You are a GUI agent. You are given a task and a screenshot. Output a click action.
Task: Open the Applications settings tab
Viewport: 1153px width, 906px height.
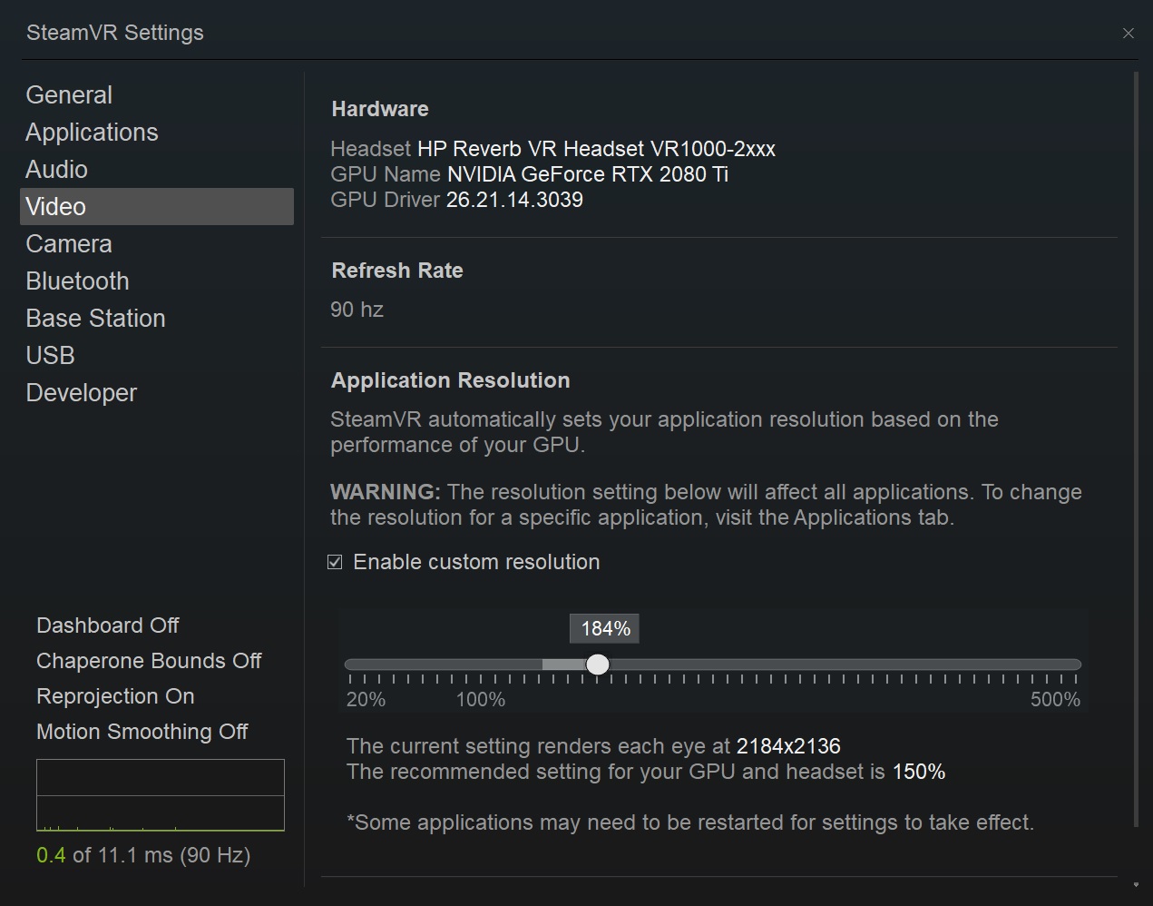(92, 133)
